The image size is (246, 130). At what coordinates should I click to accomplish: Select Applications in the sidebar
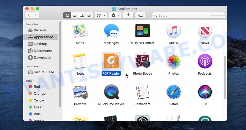tap(41, 37)
